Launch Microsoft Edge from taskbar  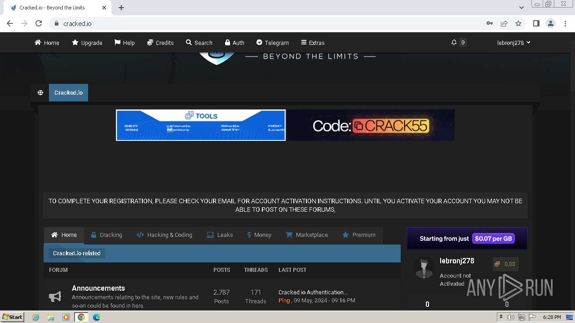point(97,317)
